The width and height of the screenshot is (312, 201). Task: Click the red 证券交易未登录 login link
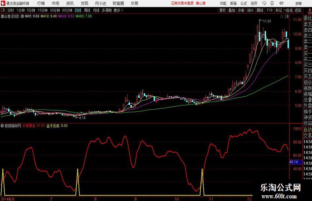pos(182,3)
